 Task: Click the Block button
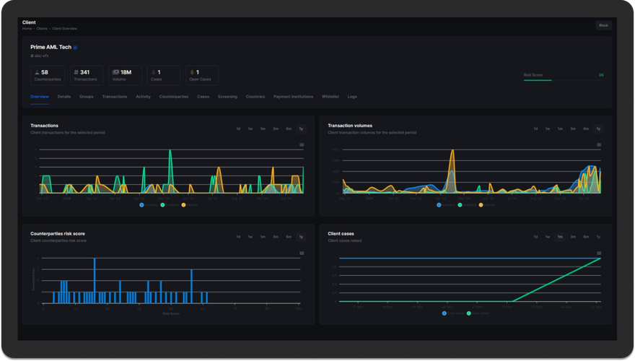(x=603, y=25)
